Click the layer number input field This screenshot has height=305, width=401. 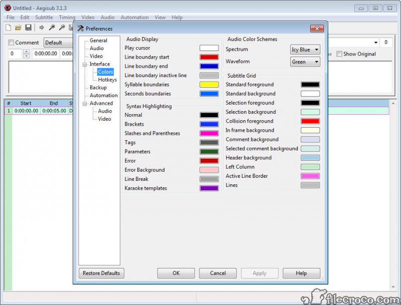point(16,54)
